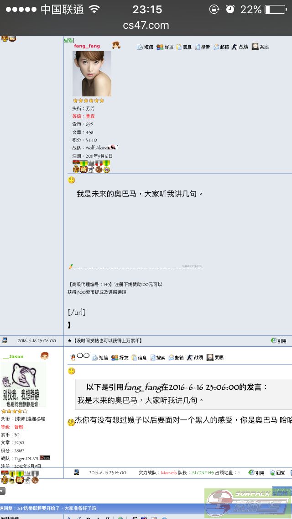Viewport: 292px width, 519px height.
Task: Tap the cs47.com address bar
Action: [146, 25]
